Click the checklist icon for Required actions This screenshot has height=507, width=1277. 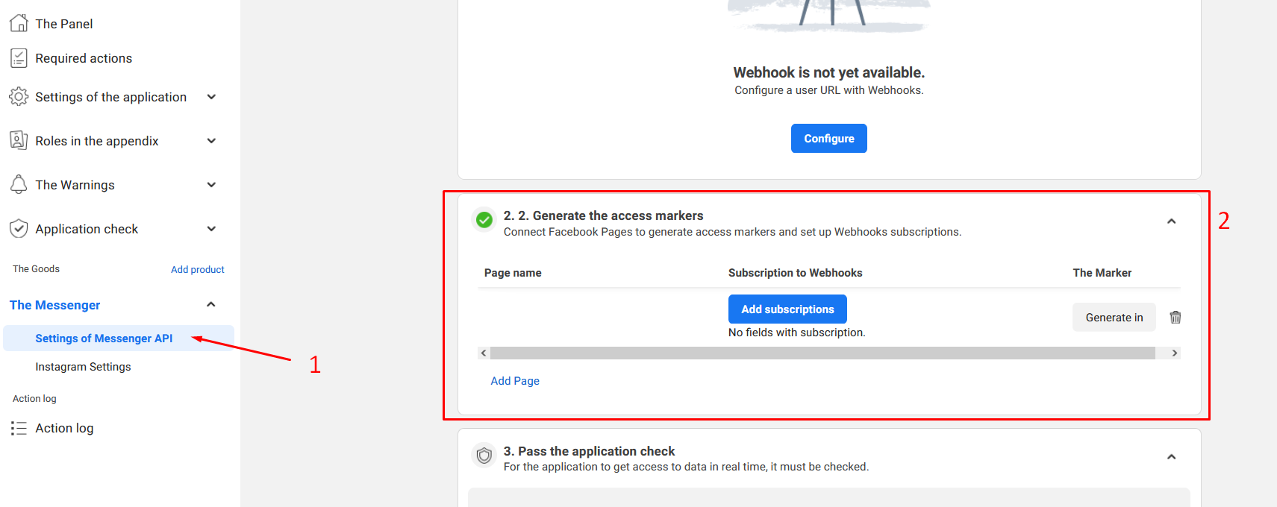pos(19,58)
